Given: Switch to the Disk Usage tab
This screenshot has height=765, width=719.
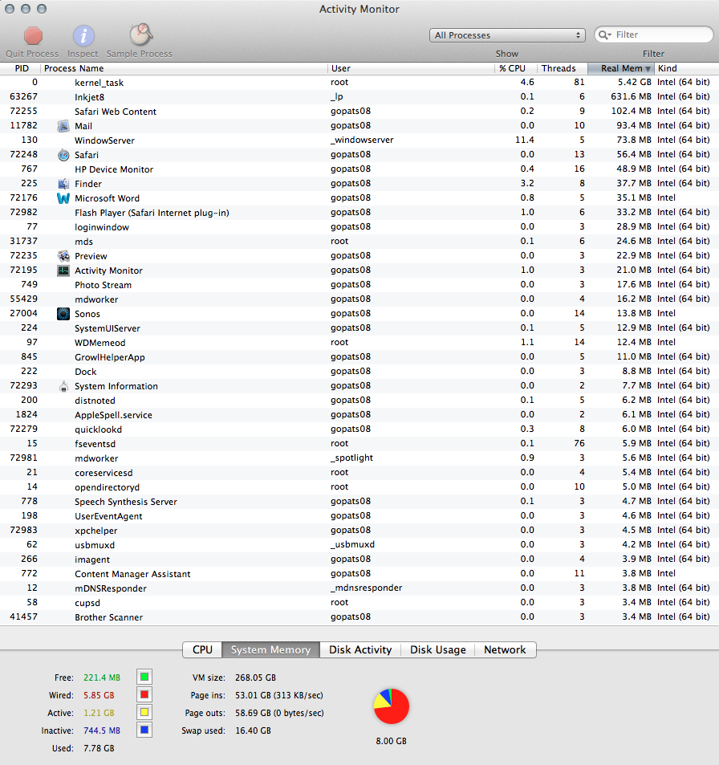Looking at the screenshot, I should pos(438,650).
